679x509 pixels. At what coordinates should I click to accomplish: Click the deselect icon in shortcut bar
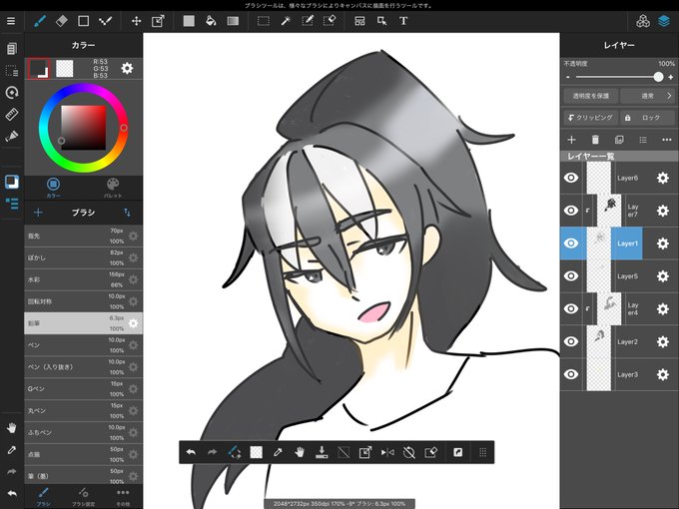point(343,453)
